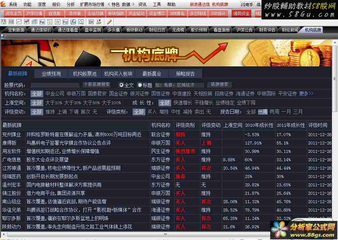Image resolution: width=338 pixels, height=240 pixels.
Task: Open the 工具 menu
Action: (157, 4)
